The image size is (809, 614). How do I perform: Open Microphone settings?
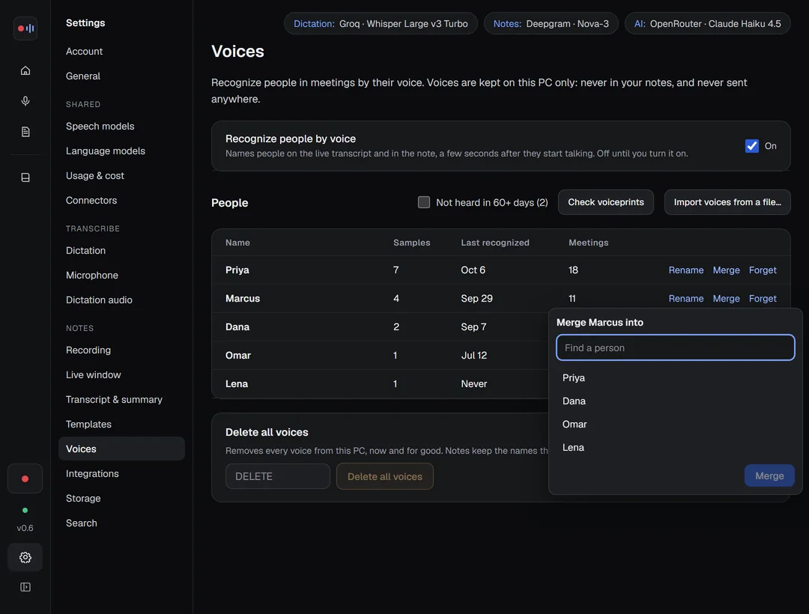(x=92, y=276)
